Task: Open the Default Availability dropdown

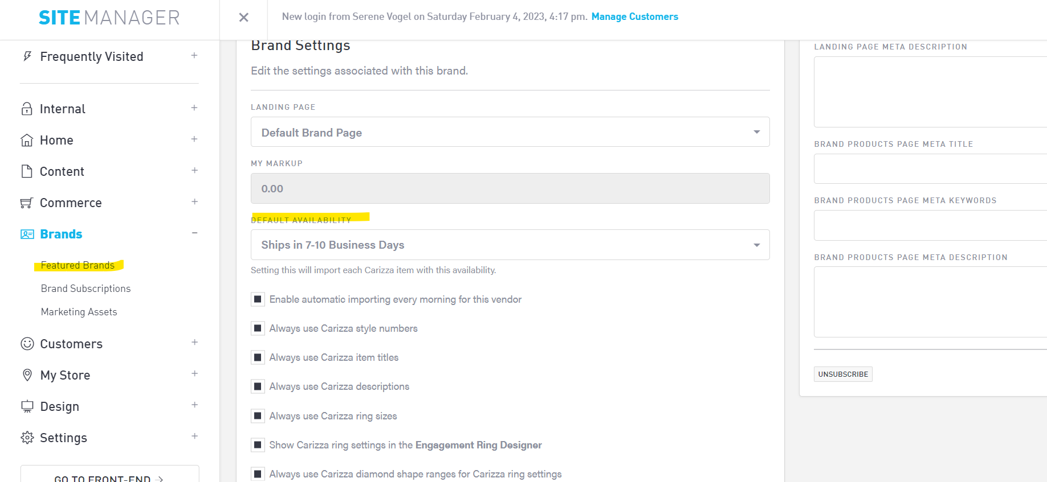Action: (x=510, y=245)
